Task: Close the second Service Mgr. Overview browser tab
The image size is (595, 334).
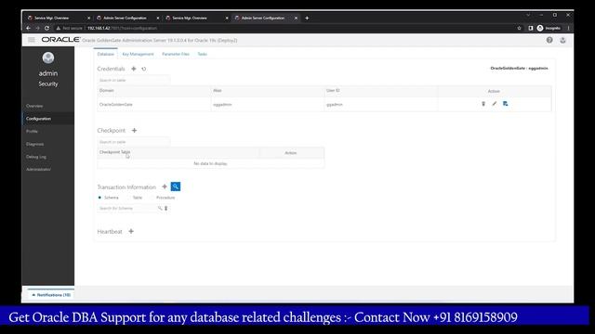Action: [227, 18]
